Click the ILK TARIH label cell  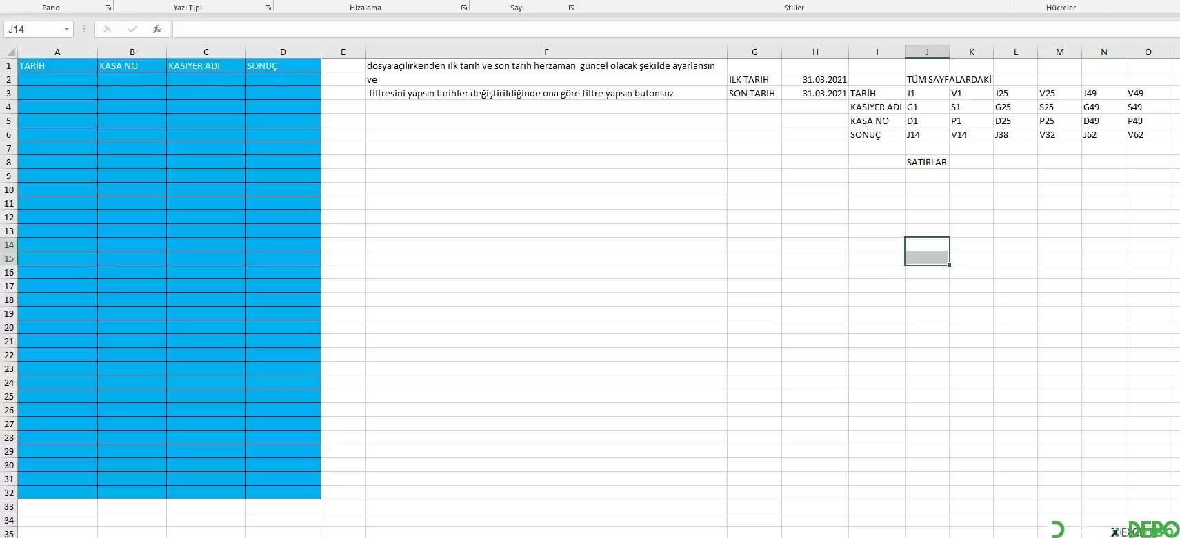[x=754, y=79]
